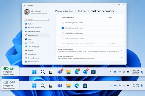Viewport: 145px width, 96px height.
Task: Open File Explorer on badges-off taskbar
Action: [x=68, y=85]
